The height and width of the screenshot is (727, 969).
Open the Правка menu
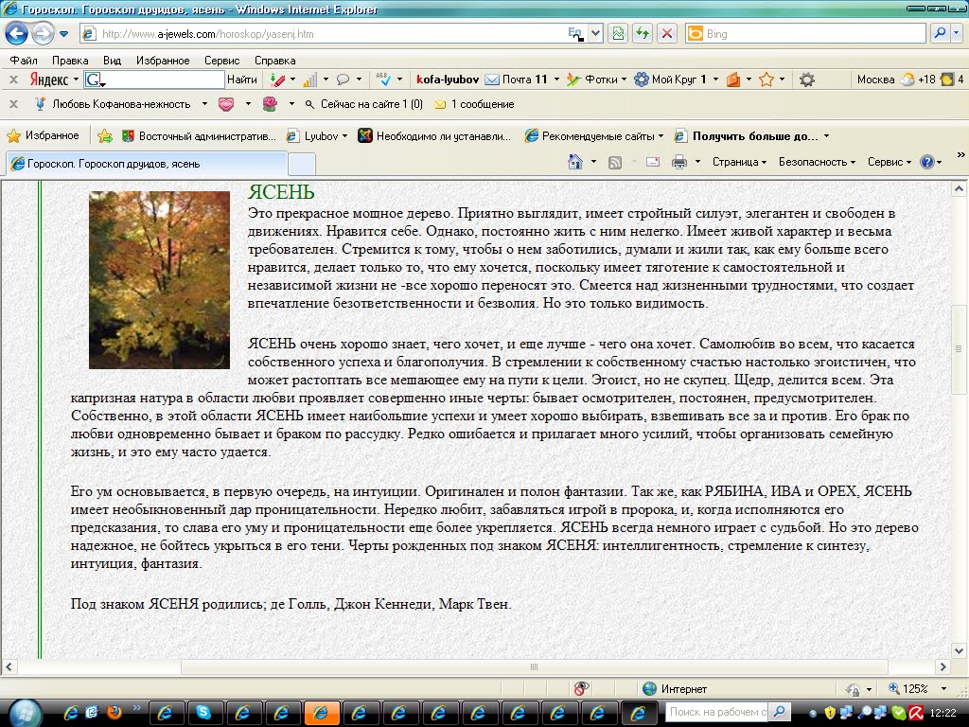(70, 61)
